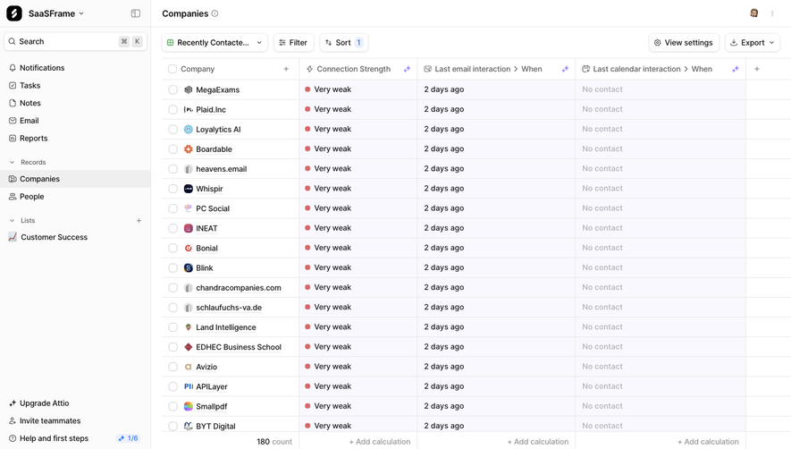Viewport: 791px width, 449px height.
Task: Check the Blink row checkbox
Action: [173, 267]
